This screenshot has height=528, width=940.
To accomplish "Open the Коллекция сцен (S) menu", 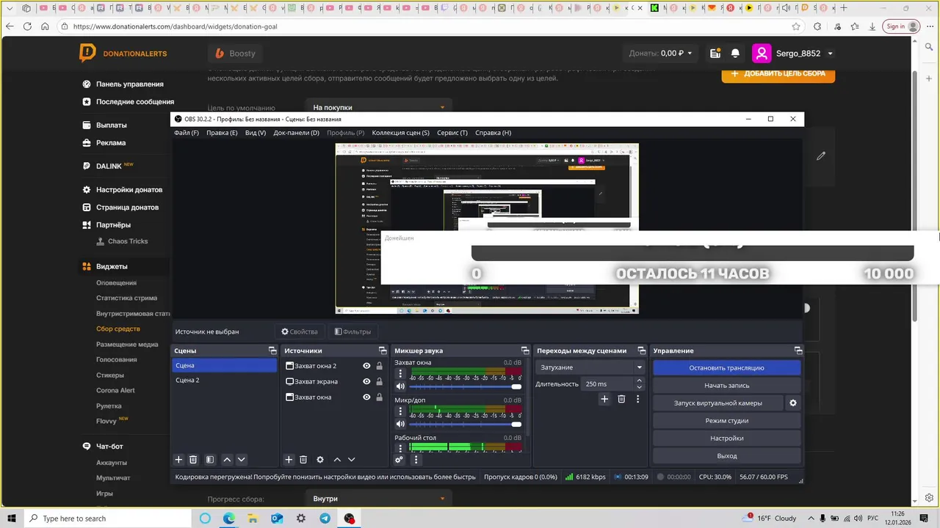I will [400, 133].
